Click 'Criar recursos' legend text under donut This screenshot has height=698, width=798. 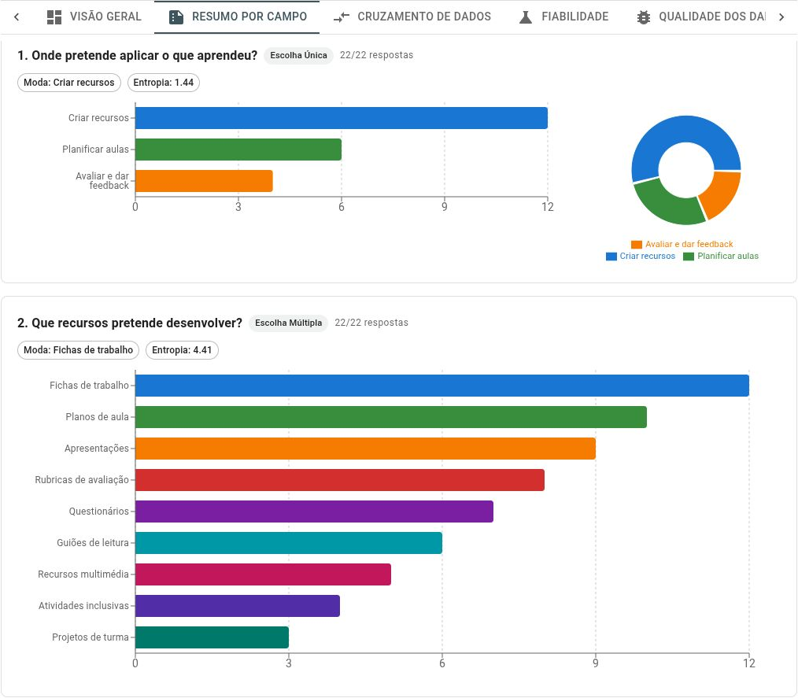point(648,257)
